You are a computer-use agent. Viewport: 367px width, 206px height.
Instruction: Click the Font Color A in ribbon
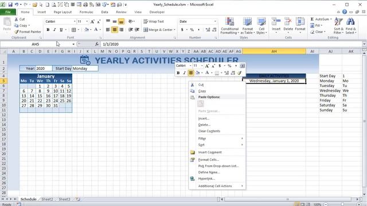[x=96, y=30]
